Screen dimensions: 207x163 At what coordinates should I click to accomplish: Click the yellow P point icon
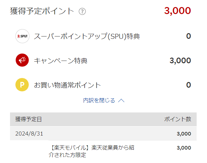coord(22,85)
